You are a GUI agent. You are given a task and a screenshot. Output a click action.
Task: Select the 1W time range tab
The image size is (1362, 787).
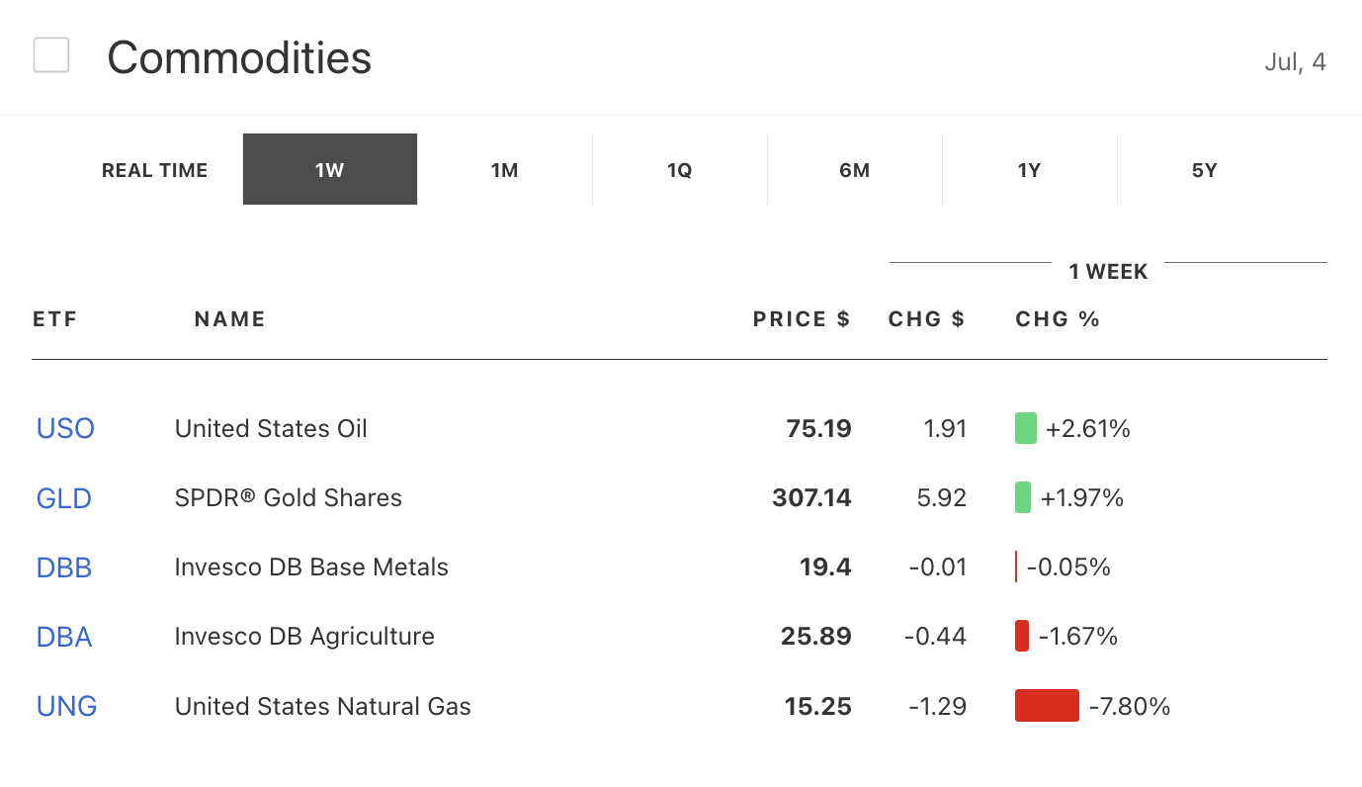330,170
